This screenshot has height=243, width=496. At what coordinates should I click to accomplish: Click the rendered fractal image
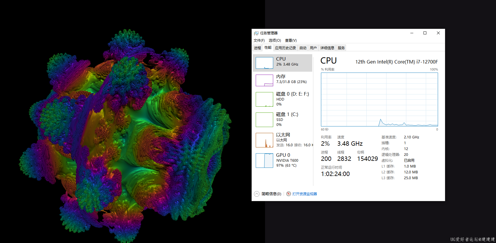click(x=125, y=135)
